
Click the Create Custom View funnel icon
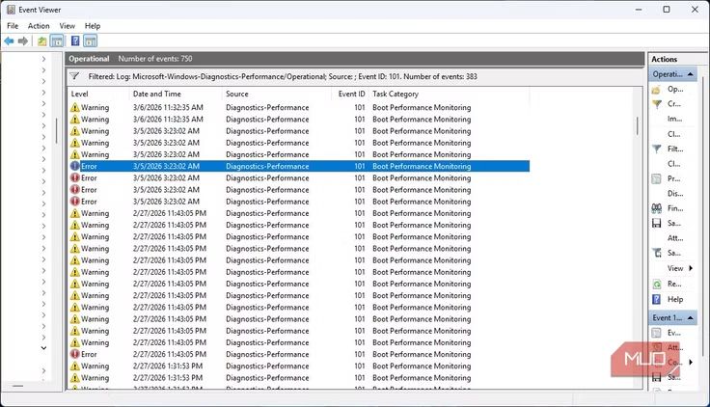tap(656, 104)
